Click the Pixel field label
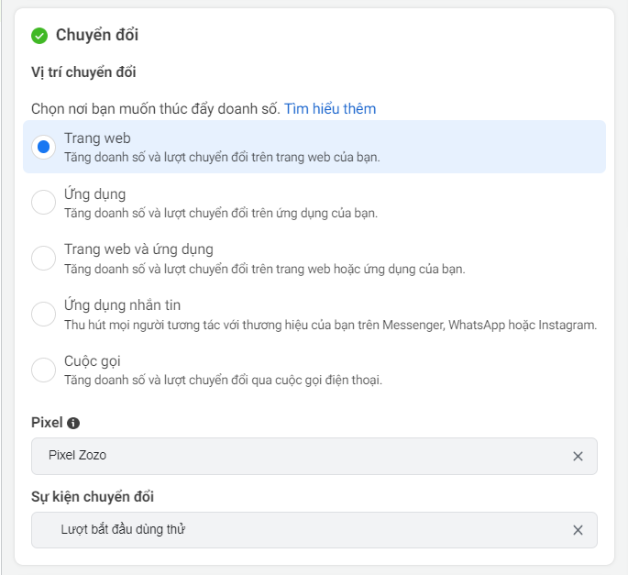This screenshot has height=575, width=628. 47,423
